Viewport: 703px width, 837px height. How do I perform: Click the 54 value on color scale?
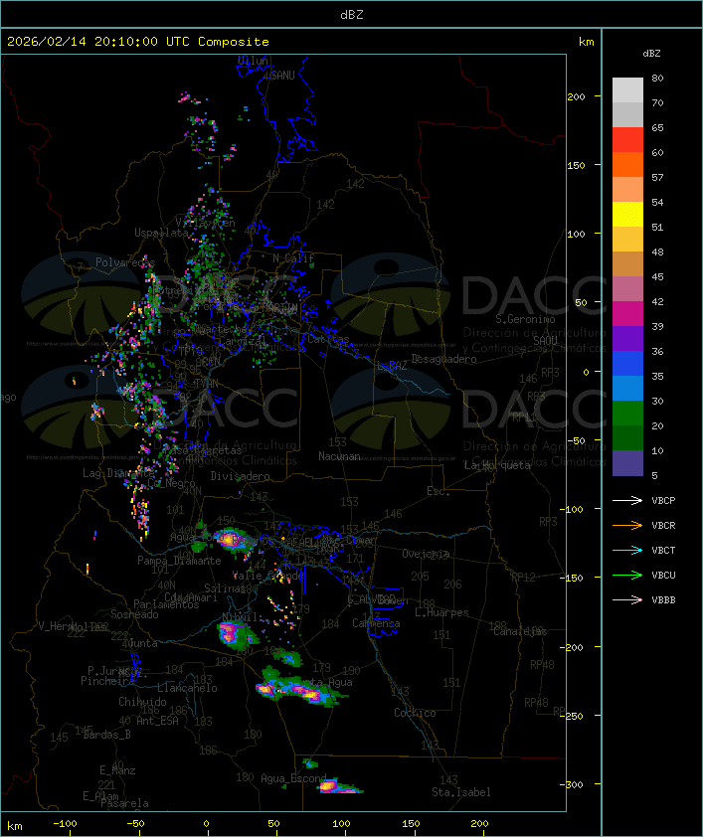pyautogui.click(x=657, y=203)
